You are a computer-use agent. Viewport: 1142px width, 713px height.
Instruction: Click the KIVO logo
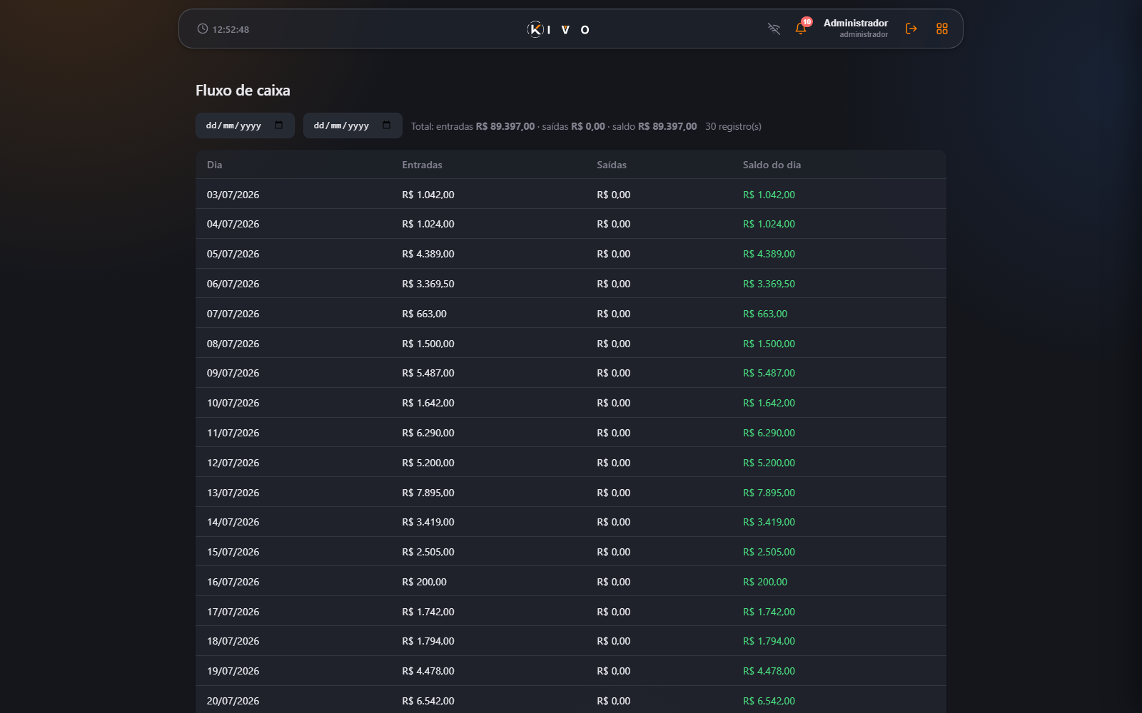pyautogui.click(x=558, y=29)
